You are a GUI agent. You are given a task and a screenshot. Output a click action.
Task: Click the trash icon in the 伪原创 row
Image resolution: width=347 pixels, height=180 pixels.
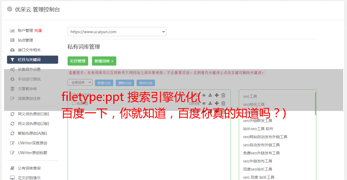pos(223,103)
